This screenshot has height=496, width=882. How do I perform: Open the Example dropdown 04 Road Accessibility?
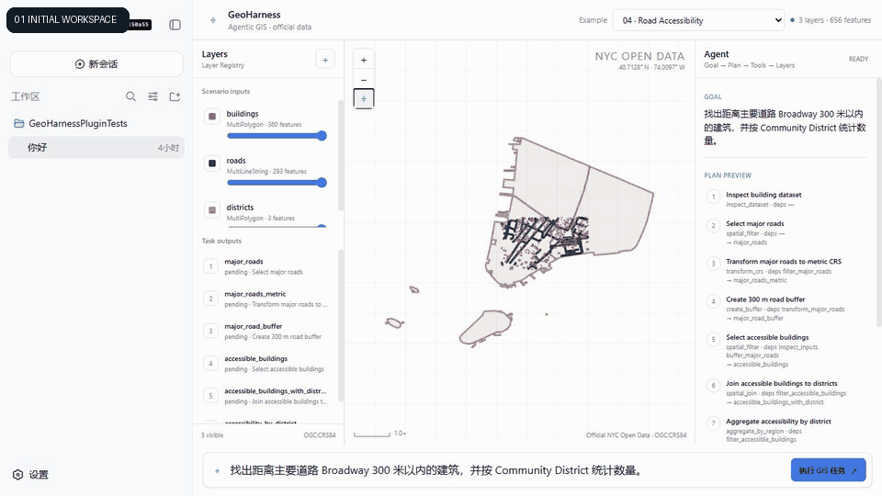(698, 20)
